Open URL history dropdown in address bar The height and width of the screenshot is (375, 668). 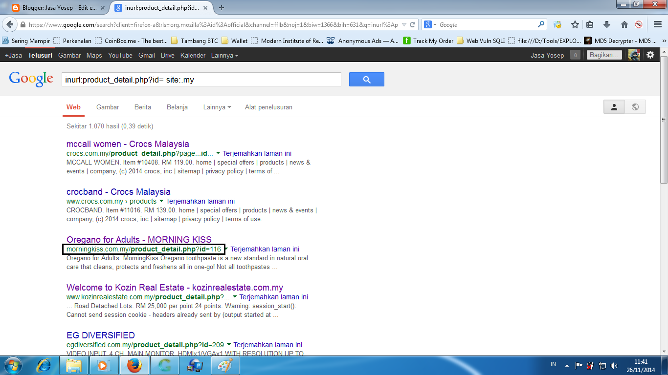pyautogui.click(x=404, y=24)
